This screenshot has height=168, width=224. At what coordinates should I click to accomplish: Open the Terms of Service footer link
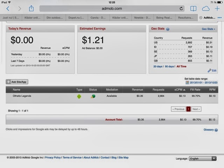point(72,157)
